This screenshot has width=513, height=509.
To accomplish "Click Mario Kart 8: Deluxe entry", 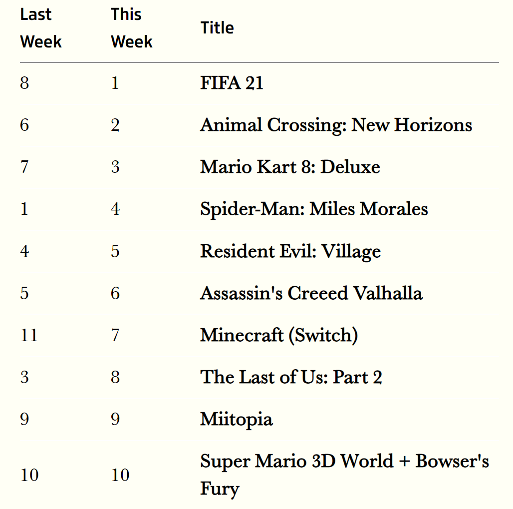I will click(290, 167).
